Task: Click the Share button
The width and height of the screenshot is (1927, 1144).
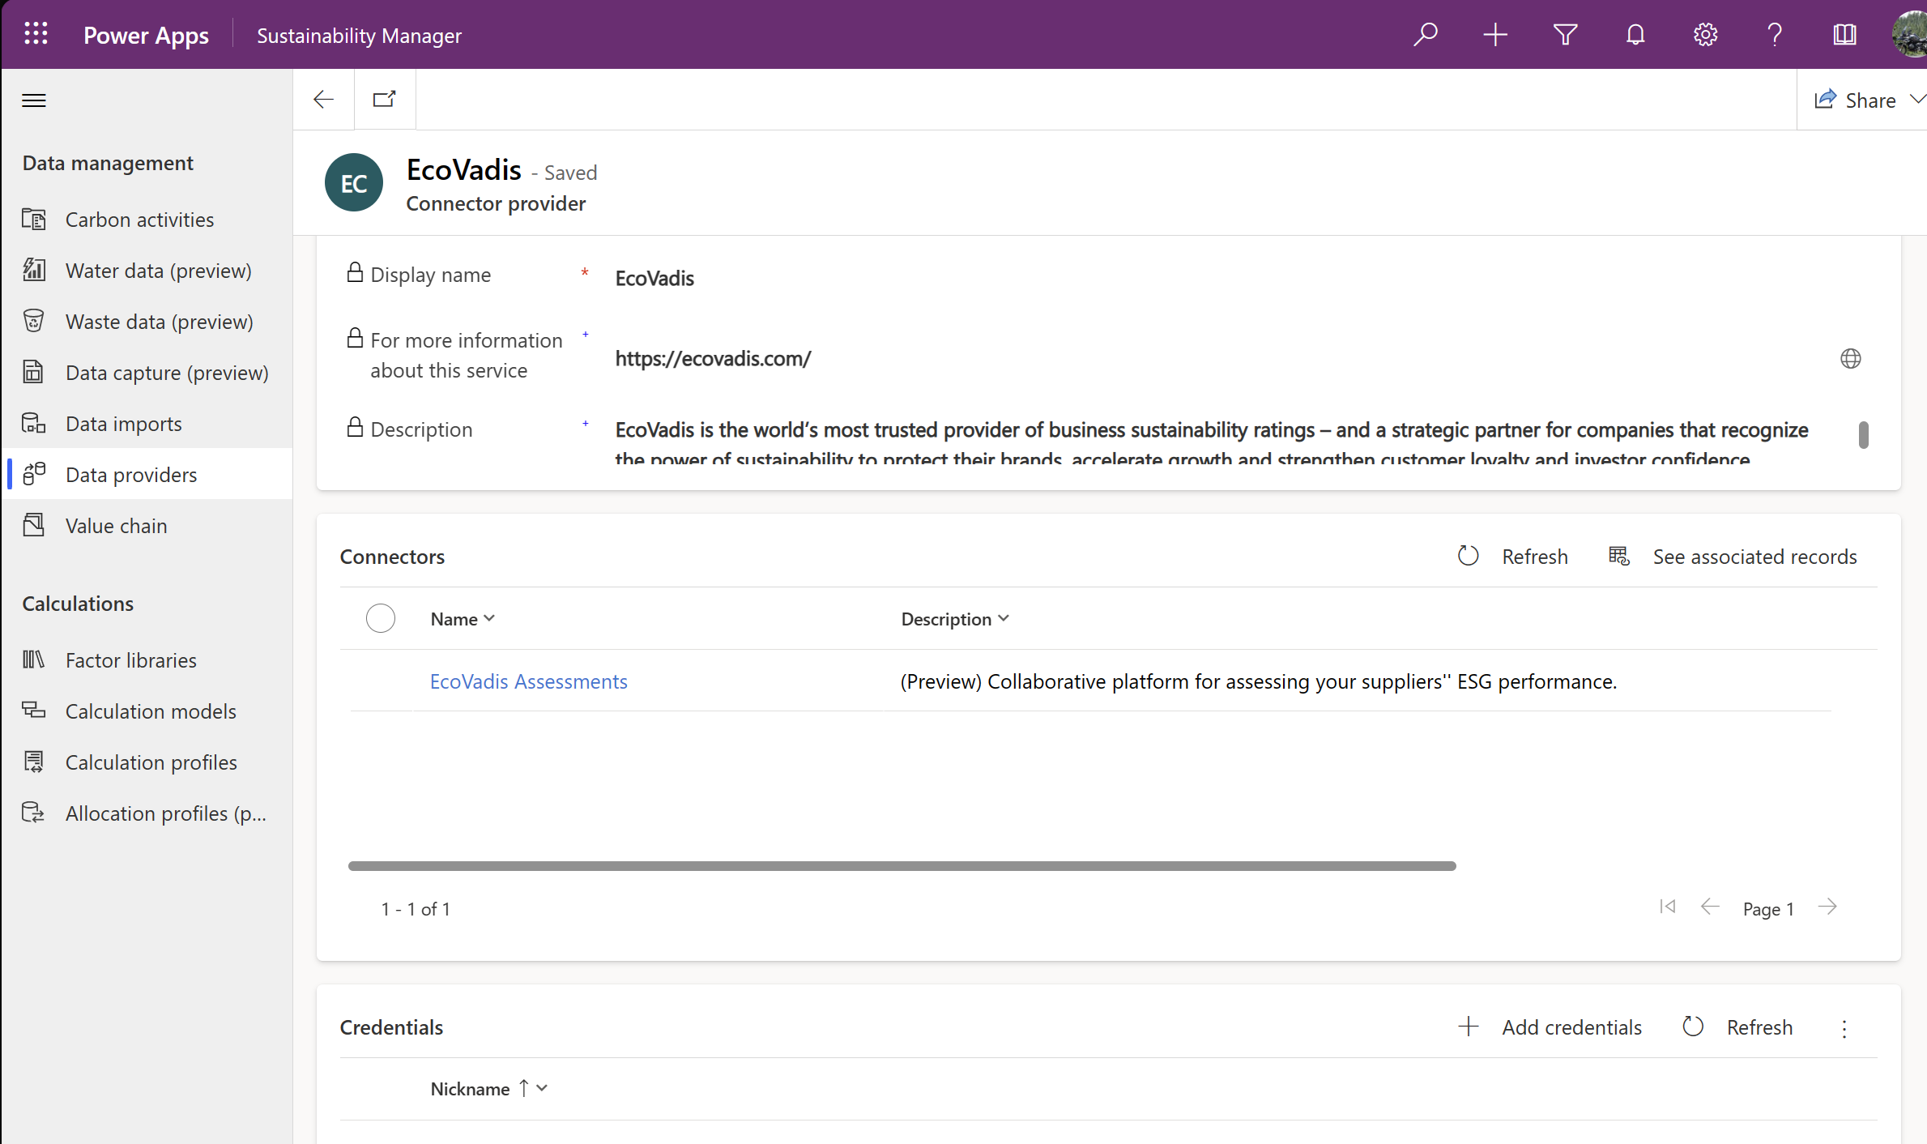Action: (1854, 100)
